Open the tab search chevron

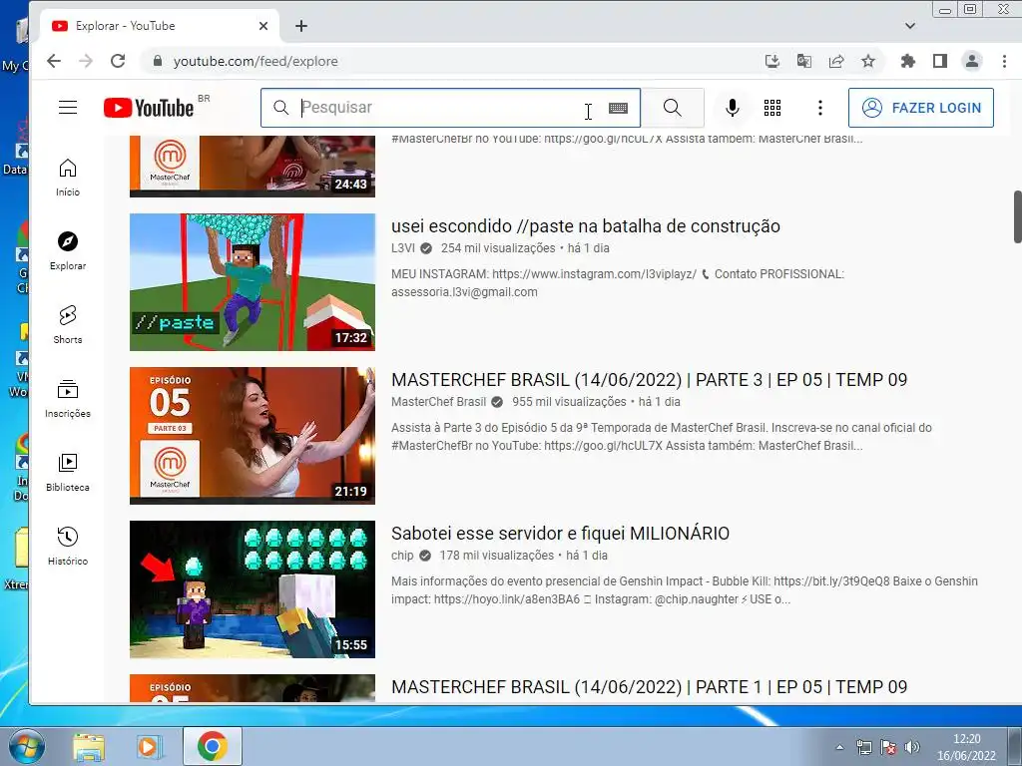910,26
